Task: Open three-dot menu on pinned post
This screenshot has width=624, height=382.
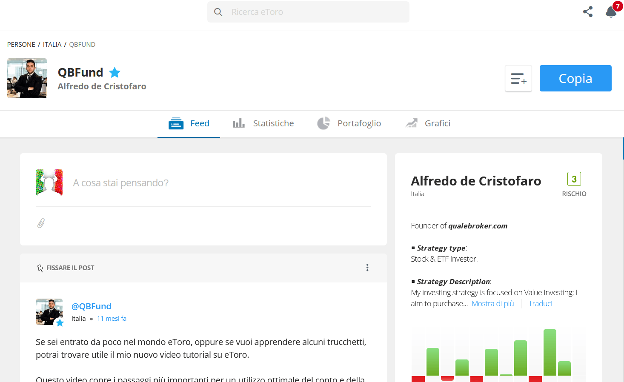Action: pos(367,268)
